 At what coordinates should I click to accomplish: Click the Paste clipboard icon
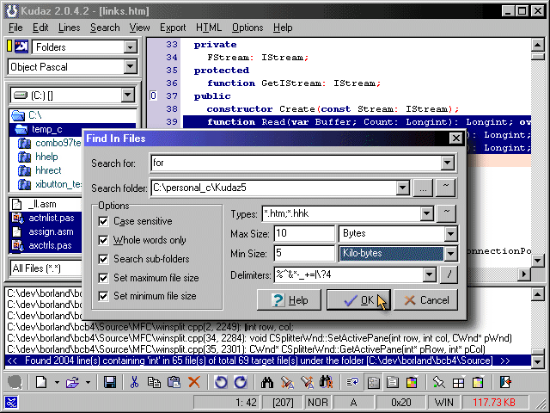(174, 382)
